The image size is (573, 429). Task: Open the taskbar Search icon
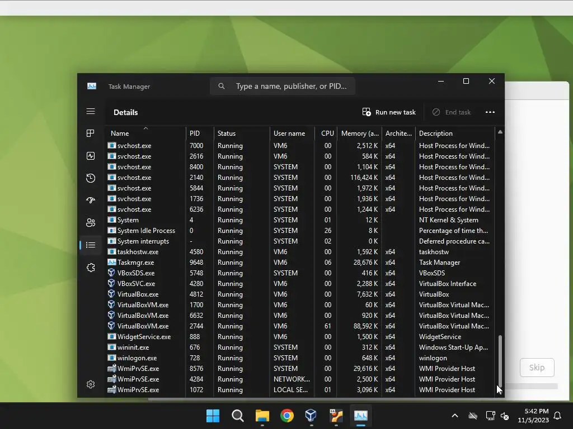click(237, 416)
